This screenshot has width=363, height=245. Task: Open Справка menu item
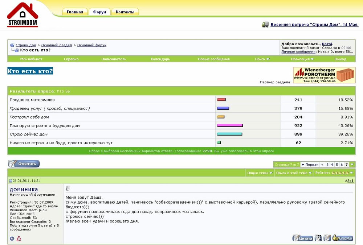[71, 59]
